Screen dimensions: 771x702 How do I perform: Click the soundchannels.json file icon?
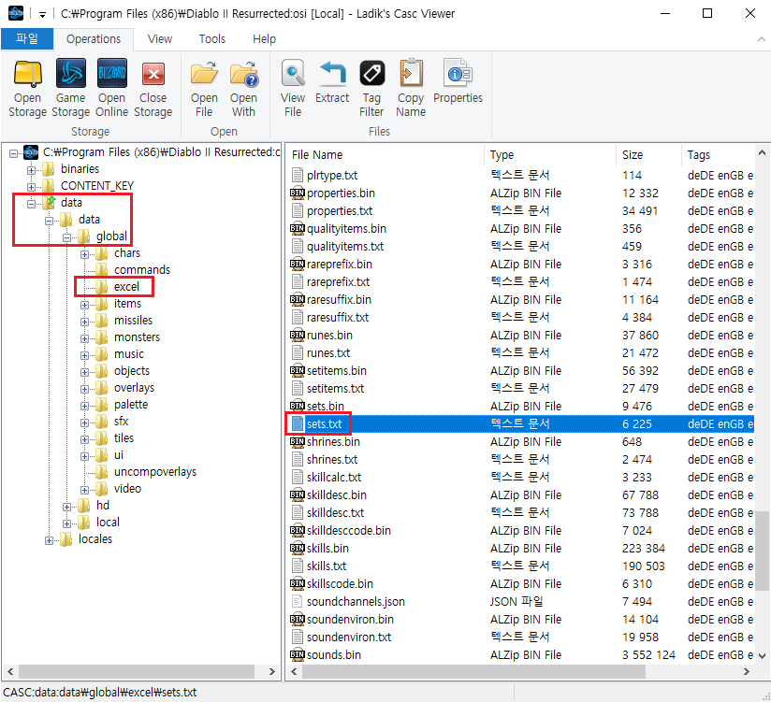(x=297, y=601)
